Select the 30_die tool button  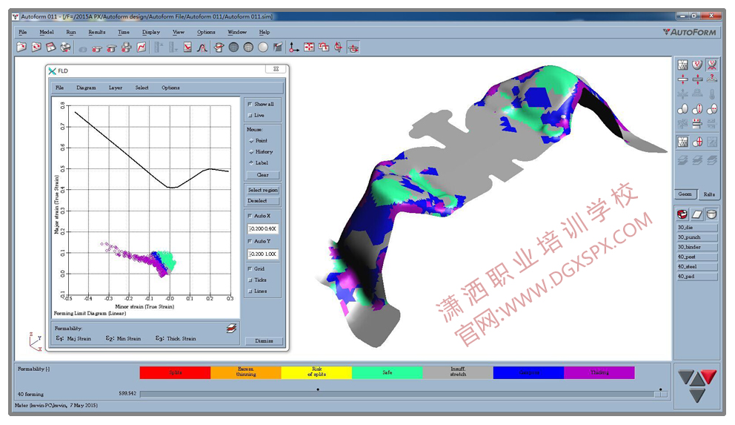coord(697,228)
